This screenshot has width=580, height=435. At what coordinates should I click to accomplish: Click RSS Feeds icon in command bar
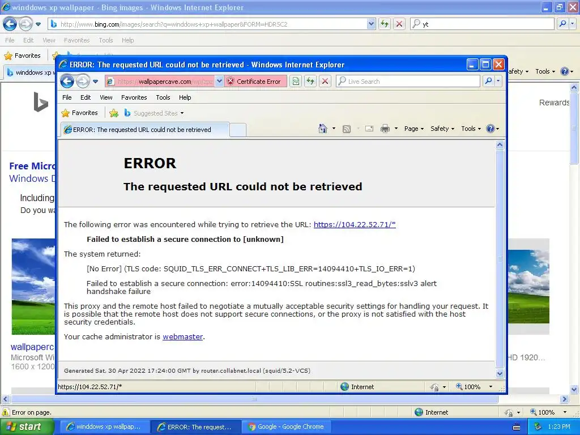pyautogui.click(x=347, y=129)
